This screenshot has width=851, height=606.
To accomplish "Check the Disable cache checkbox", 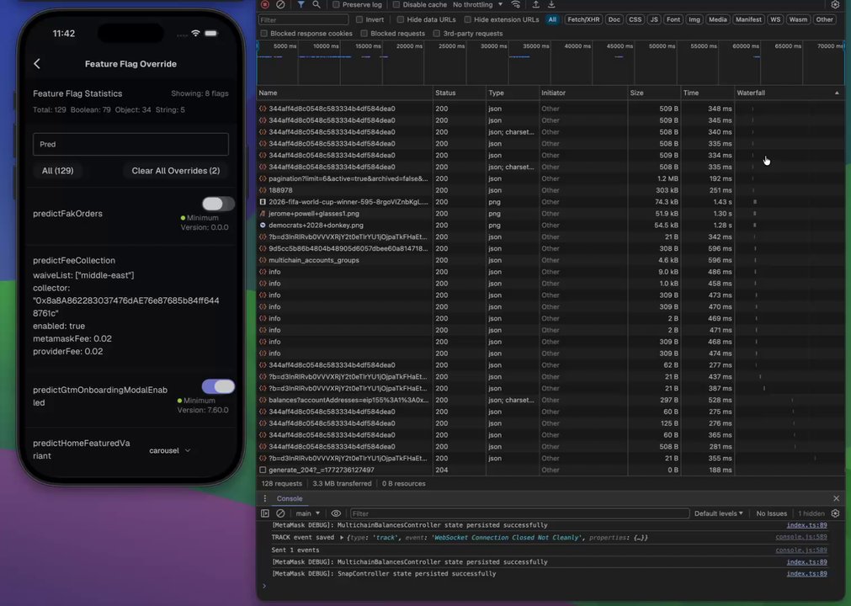I will pos(397,4).
